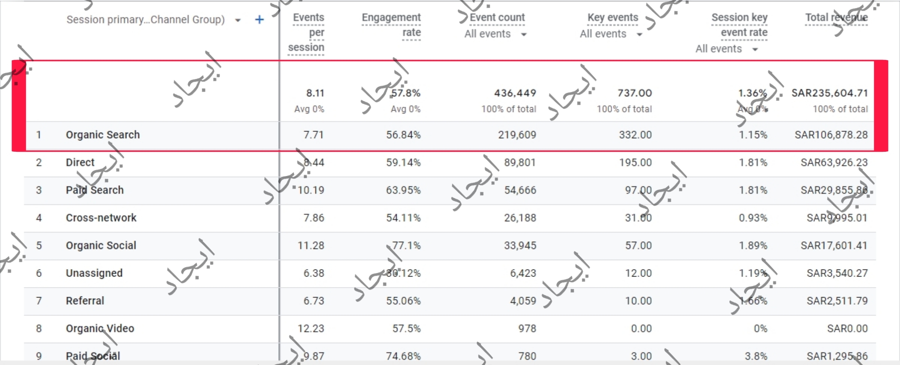900x365 pixels.
Task: Sort by Total revenue column header
Action: click(836, 18)
